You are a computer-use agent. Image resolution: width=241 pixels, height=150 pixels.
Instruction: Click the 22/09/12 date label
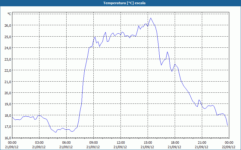tap(229, 147)
